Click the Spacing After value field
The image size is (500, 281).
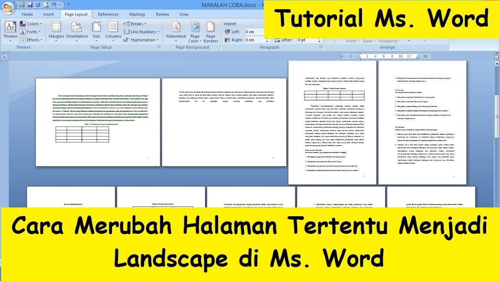click(307, 40)
